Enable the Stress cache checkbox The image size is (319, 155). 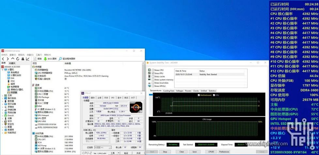click(x=153, y=77)
